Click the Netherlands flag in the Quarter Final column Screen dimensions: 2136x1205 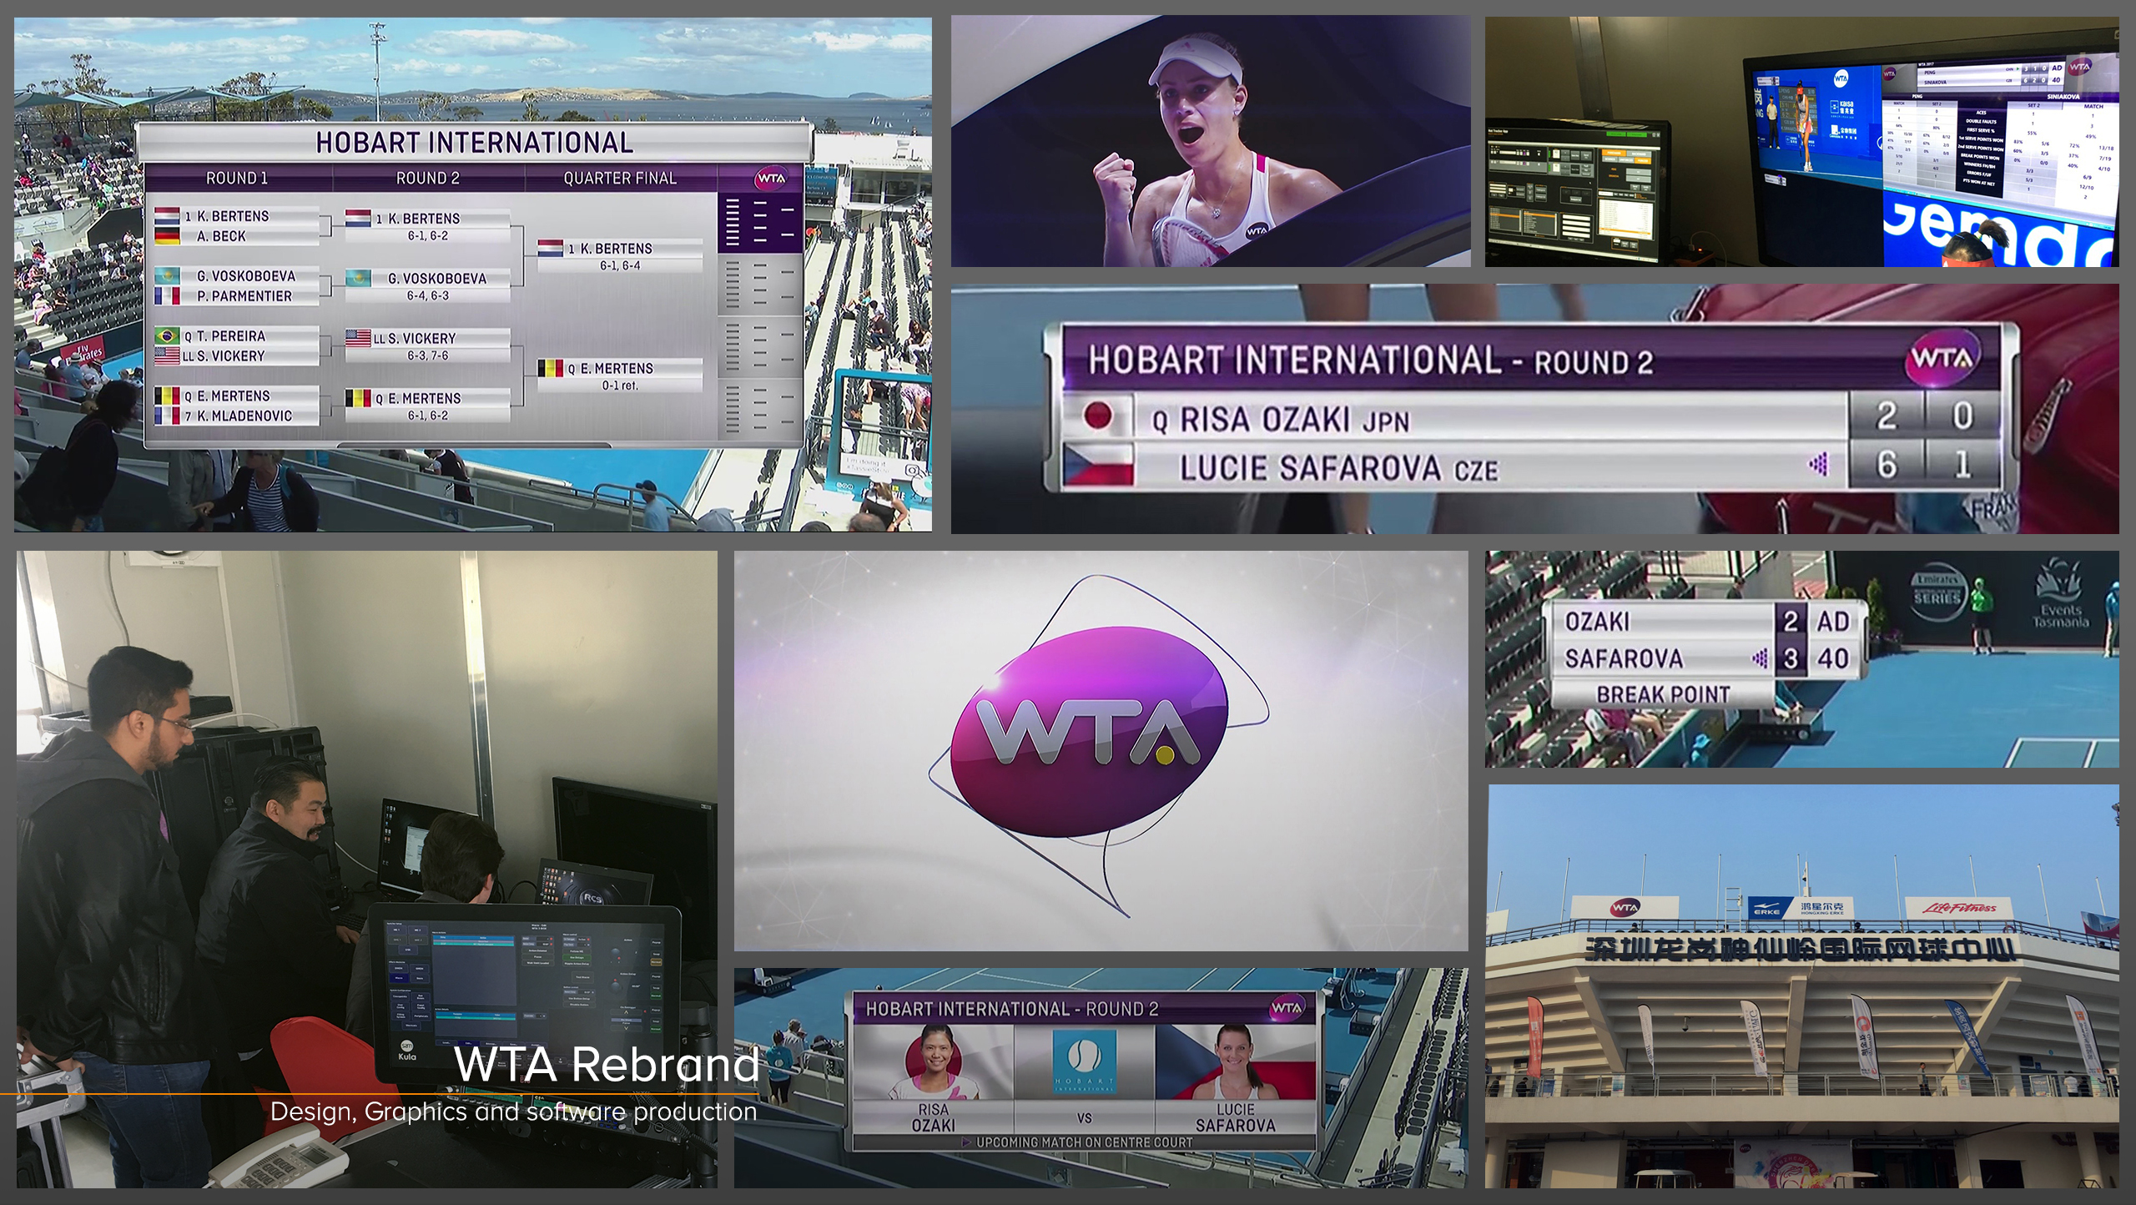[550, 248]
